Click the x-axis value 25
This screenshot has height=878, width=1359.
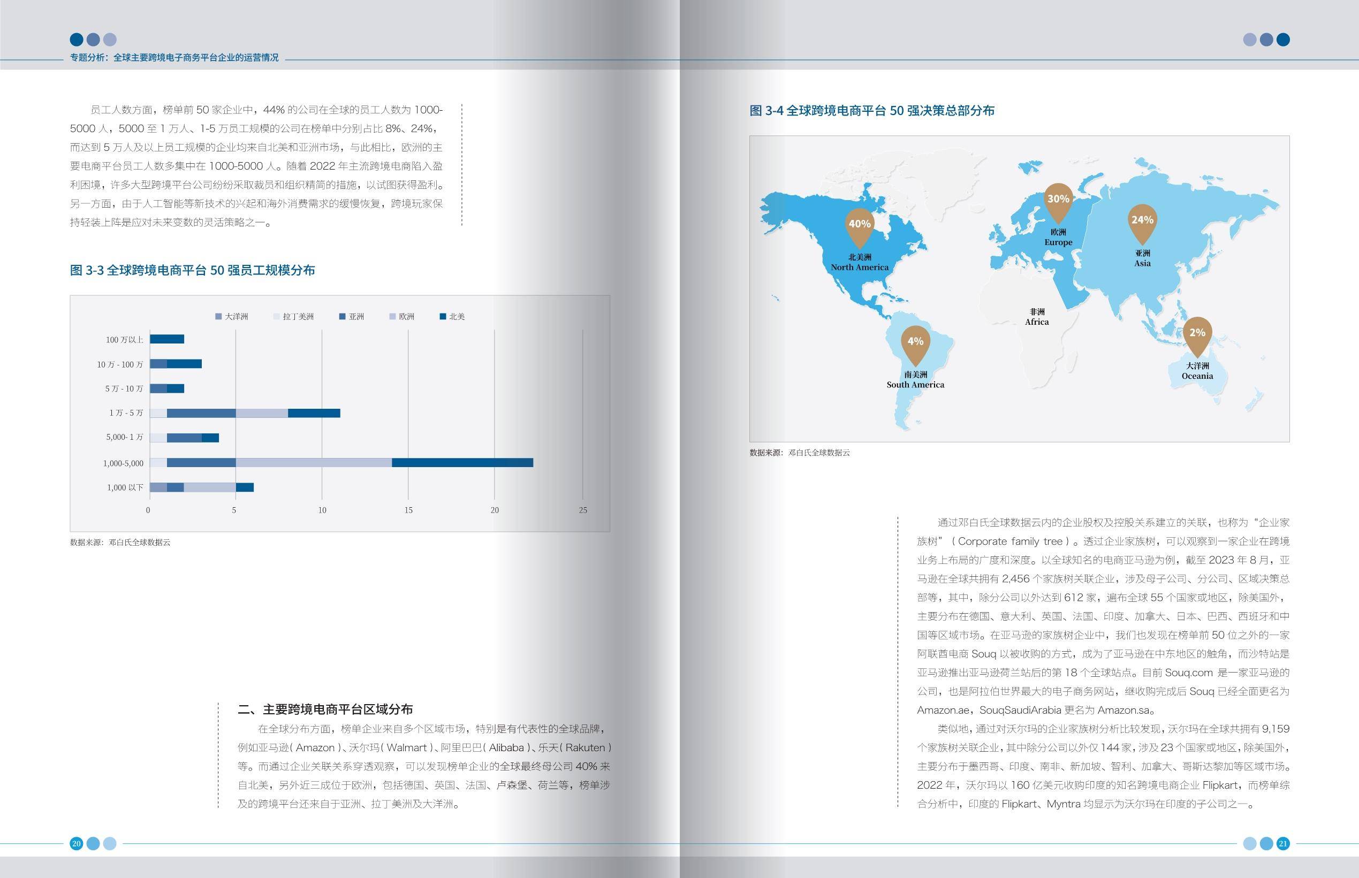point(583,510)
